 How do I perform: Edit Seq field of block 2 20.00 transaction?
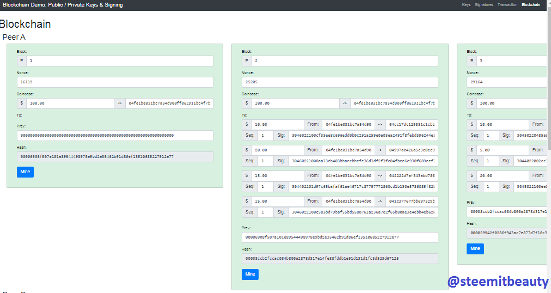coord(265,161)
